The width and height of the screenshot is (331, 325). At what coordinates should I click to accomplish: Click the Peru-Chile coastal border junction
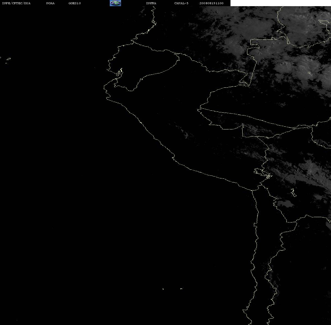pos(252,190)
